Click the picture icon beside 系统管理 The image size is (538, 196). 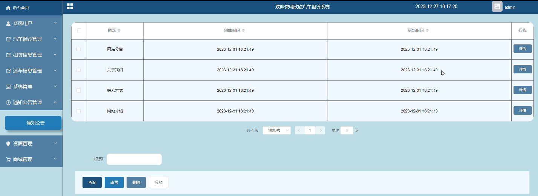(8, 87)
